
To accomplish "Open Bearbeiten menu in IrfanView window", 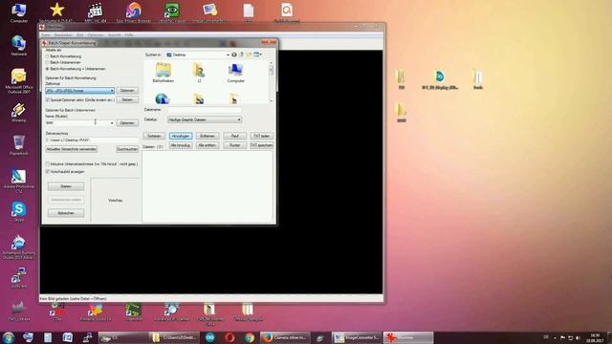I will [x=63, y=35].
